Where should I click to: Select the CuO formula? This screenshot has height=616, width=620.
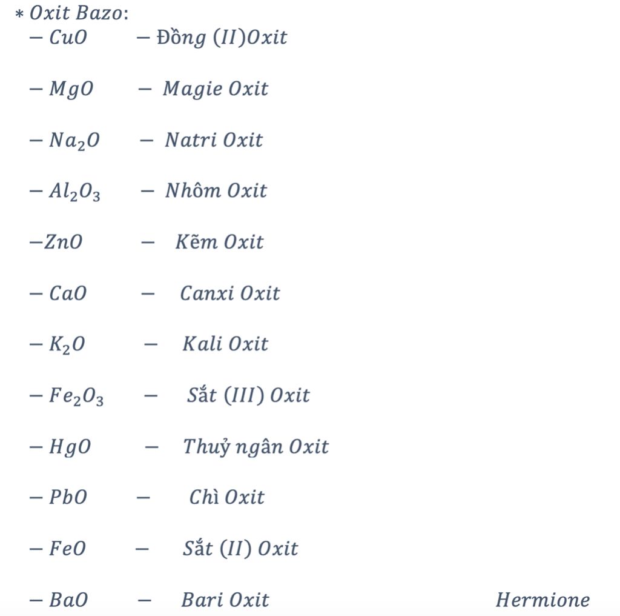68,38
